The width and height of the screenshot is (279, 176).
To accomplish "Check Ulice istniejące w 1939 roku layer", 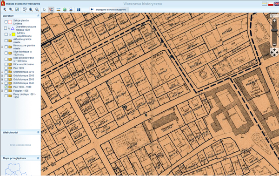I will (6, 53).
